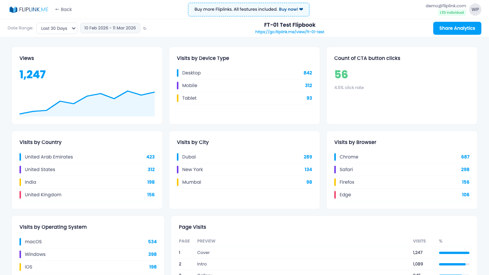Open the ft-01-test flipbook URL
The image size is (489, 275).
[290, 32]
